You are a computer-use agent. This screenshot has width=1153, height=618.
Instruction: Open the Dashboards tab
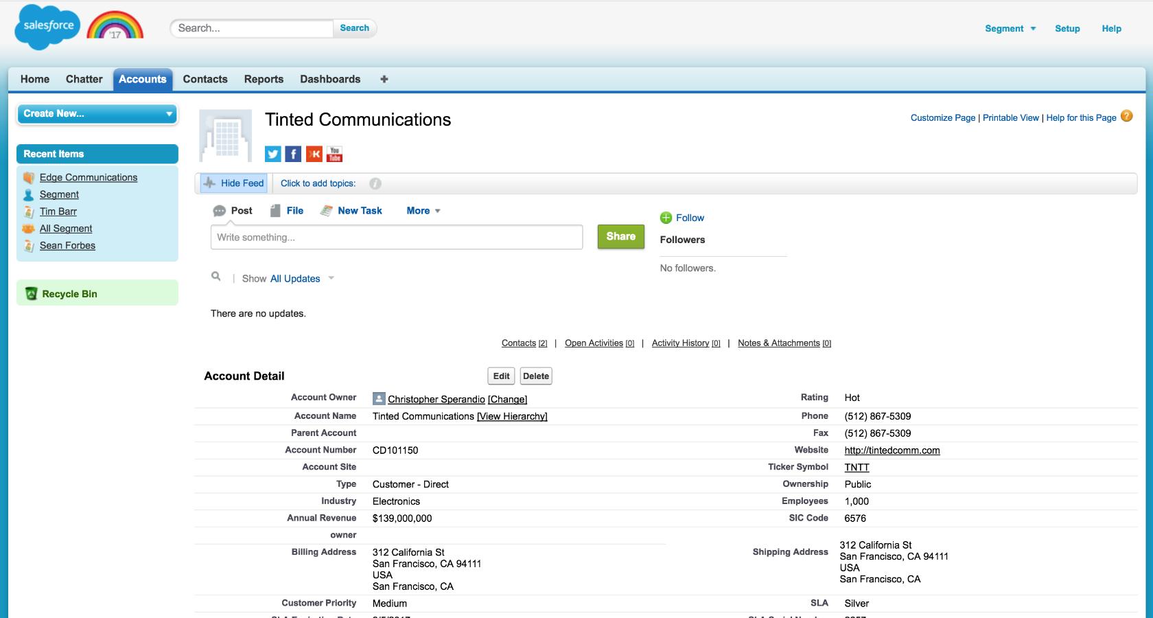click(330, 79)
